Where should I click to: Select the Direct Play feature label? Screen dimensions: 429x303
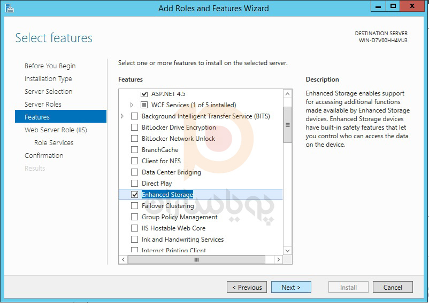pos(157,184)
